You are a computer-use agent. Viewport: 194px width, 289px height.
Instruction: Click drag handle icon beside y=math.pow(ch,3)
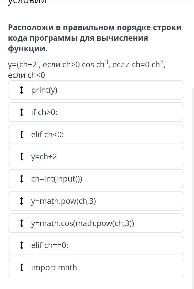click(22, 201)
